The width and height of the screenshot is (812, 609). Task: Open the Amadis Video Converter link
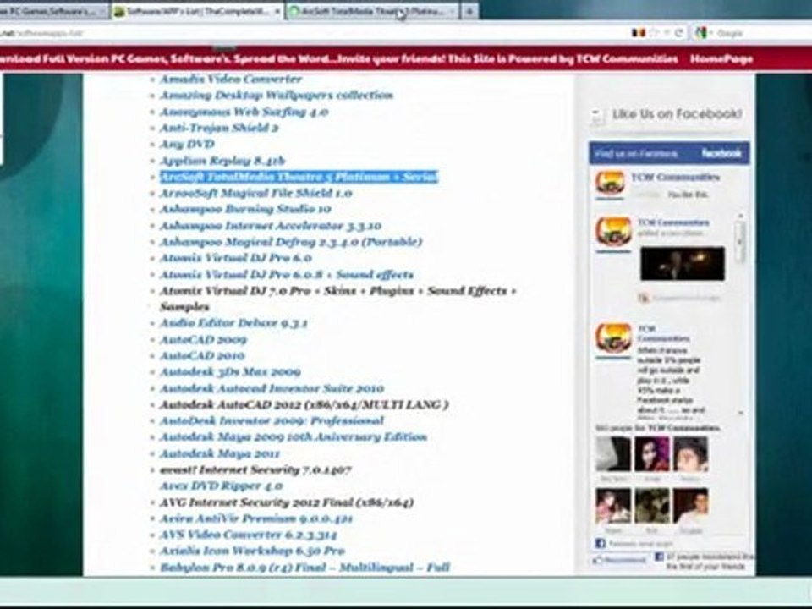tap(230, 79)
